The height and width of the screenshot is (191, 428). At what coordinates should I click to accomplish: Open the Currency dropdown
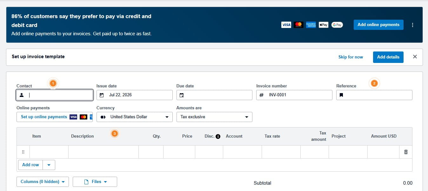click(x=134, y=117)
